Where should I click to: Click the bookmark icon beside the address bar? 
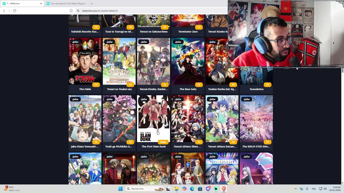tap(71, 11)
